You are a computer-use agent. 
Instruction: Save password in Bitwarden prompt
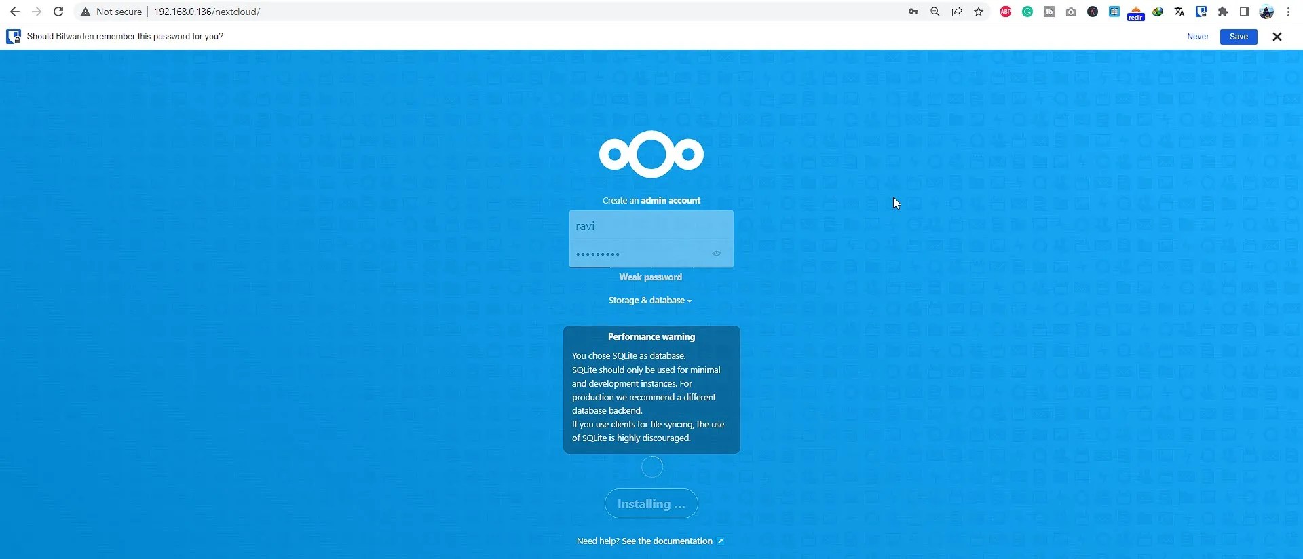click(1239, 37)
